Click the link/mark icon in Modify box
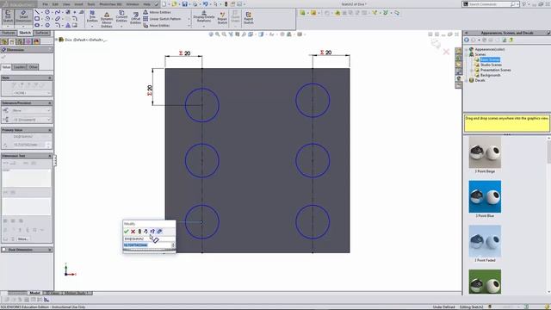551x310 pixels. 159,232
